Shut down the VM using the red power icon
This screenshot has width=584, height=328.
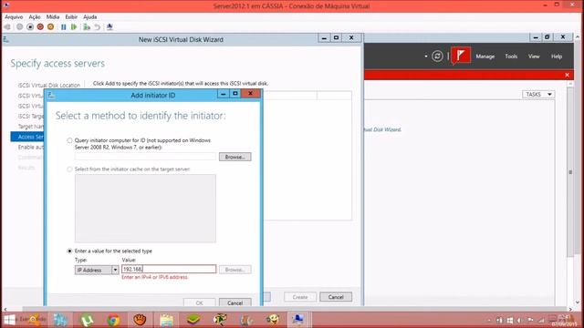(40, 27)
